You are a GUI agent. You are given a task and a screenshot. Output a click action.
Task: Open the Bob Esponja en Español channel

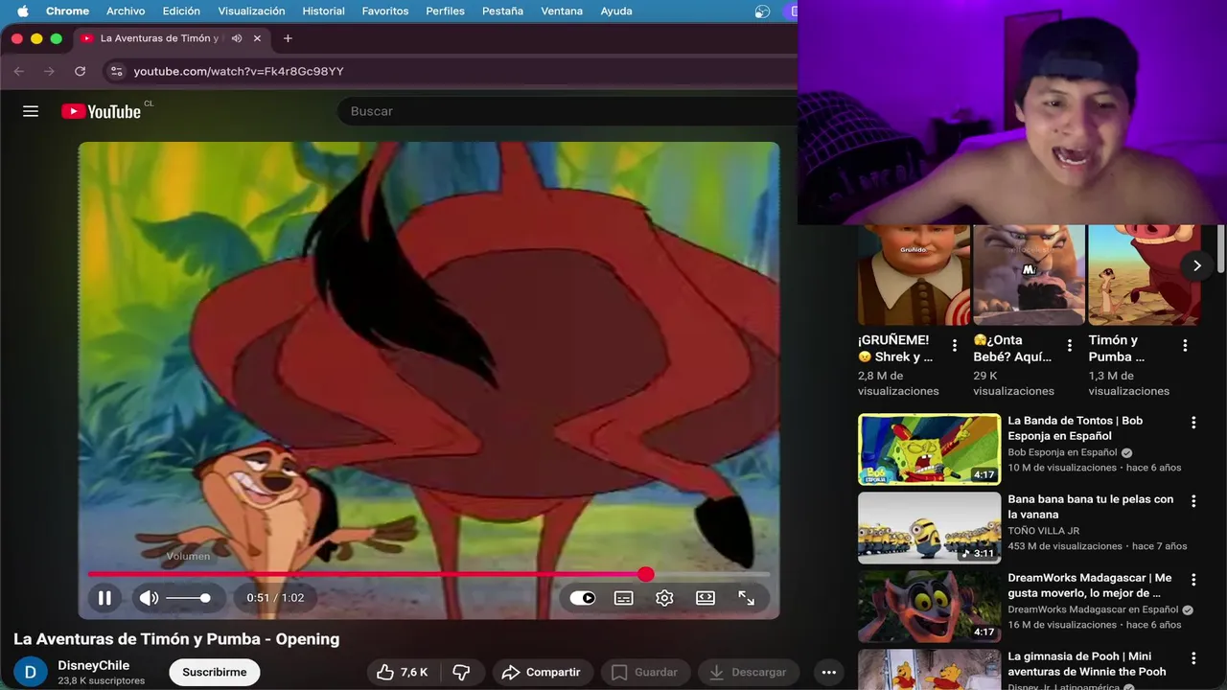tap(1062, 452)
